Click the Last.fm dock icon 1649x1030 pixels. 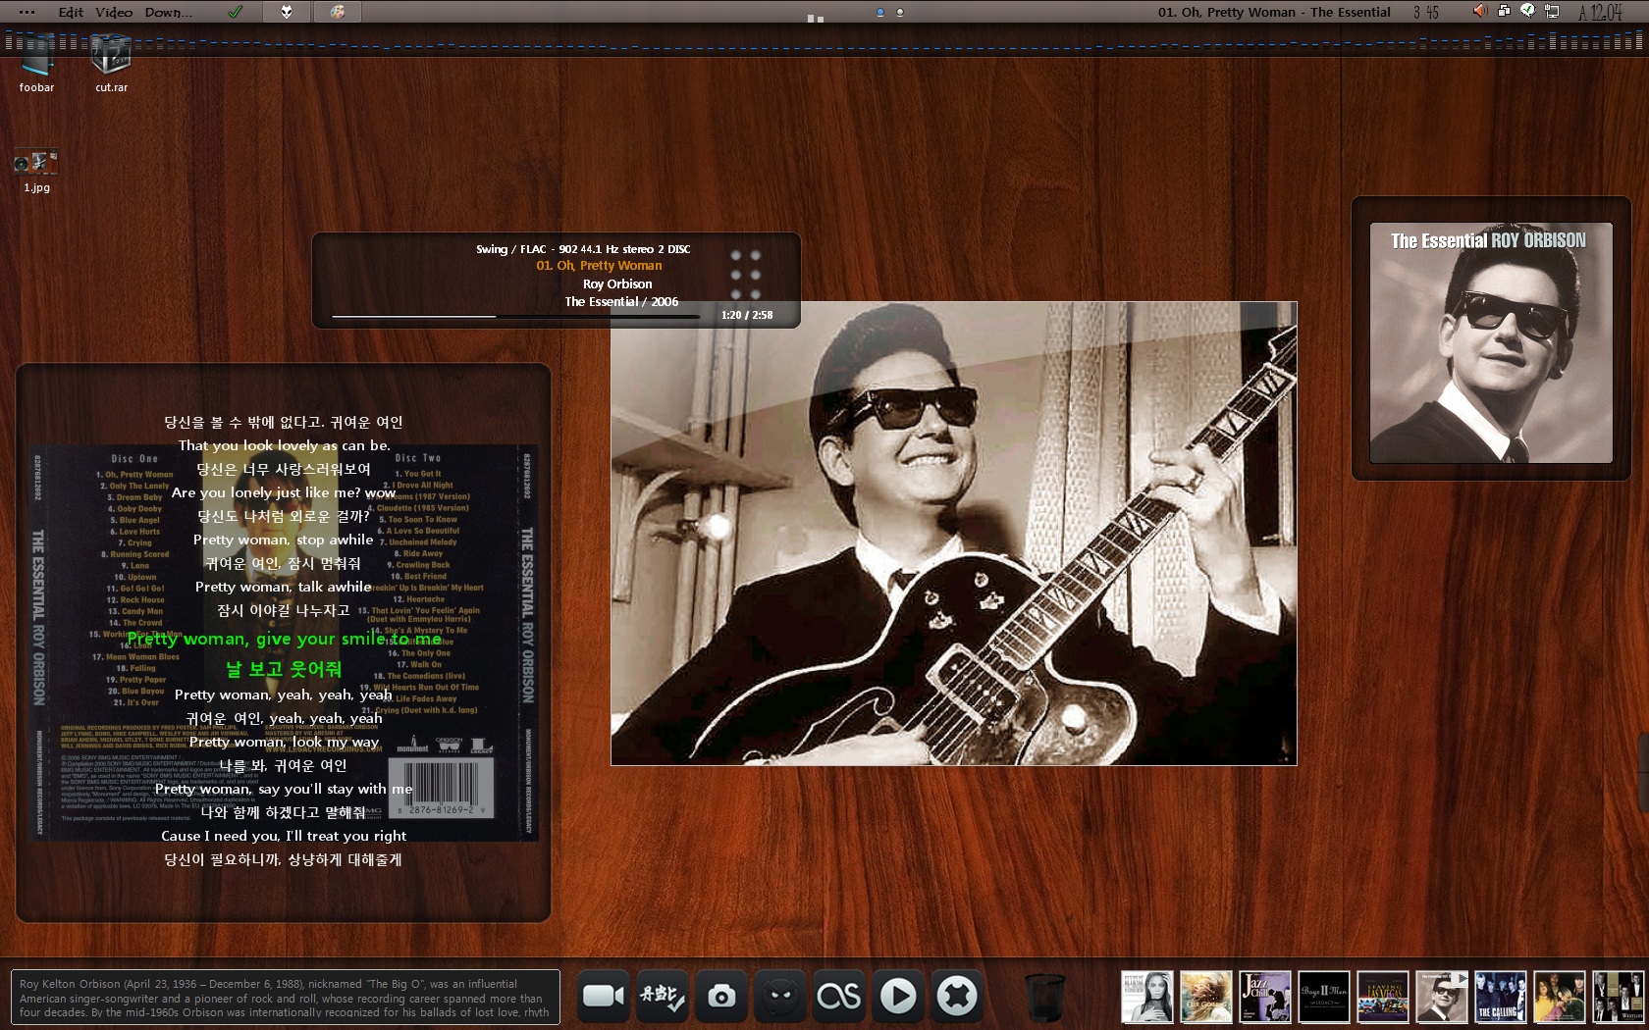pyautogui.click(x=839, y=997)
